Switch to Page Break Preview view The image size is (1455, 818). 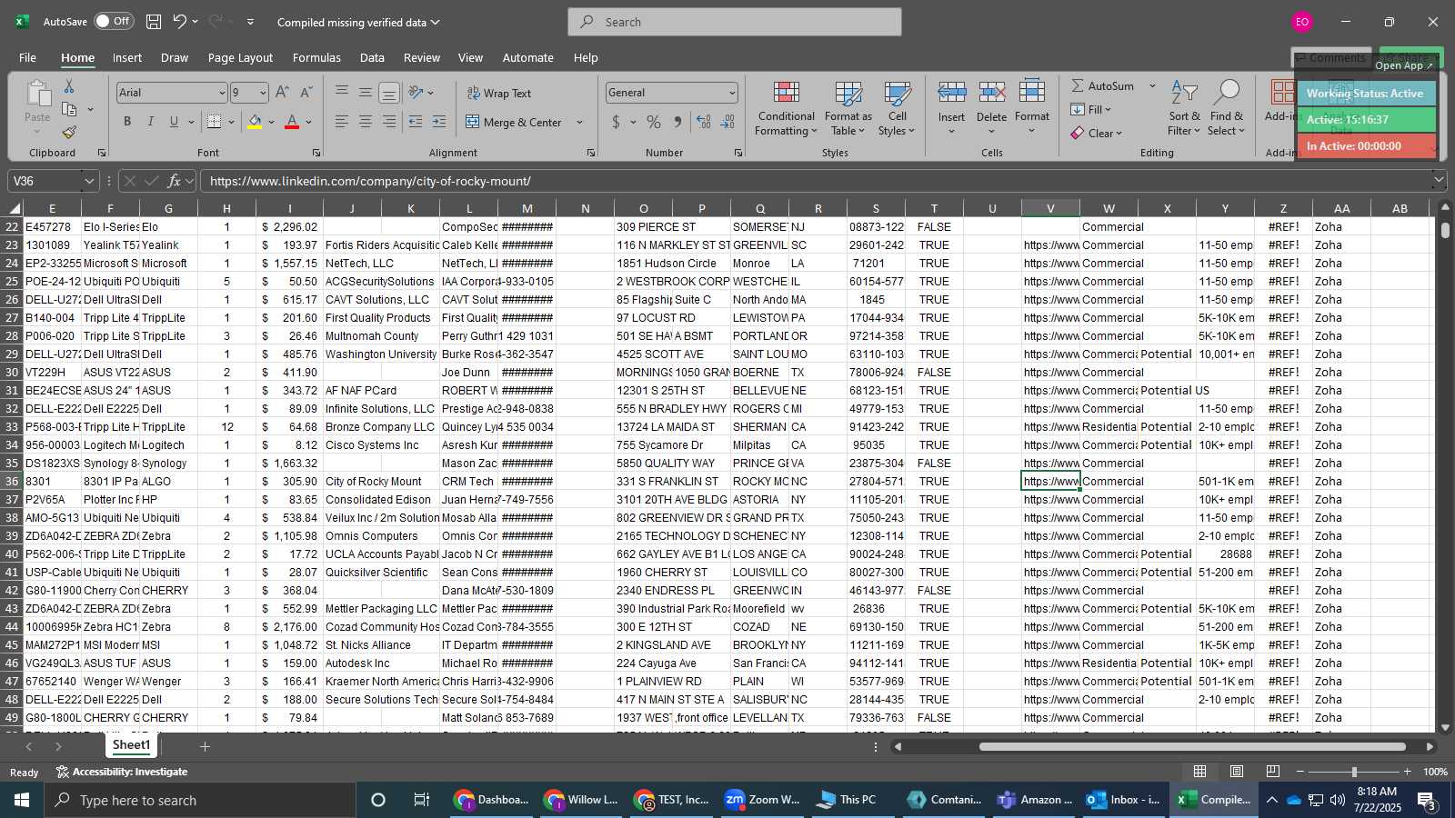[x=1273, y=772]
